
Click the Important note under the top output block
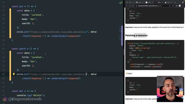point(154,27)
